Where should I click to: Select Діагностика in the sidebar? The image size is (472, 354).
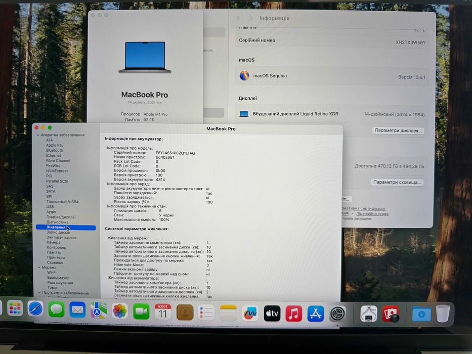click(x=57, y=222)
